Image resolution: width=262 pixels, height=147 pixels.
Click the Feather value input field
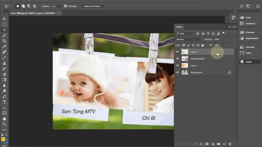coord(56,6)
